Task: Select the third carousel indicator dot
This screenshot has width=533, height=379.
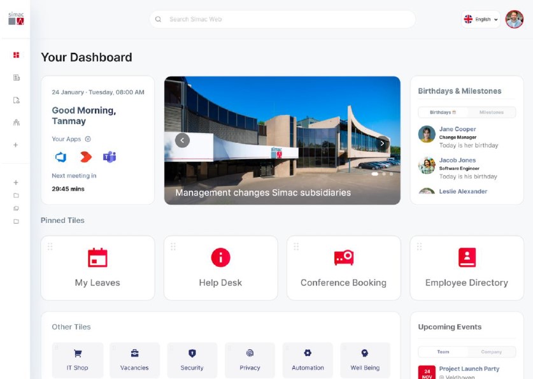Action: point(392,174)
